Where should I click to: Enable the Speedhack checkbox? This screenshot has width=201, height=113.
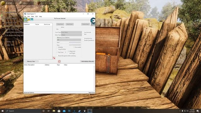click(x=83, y=40)
